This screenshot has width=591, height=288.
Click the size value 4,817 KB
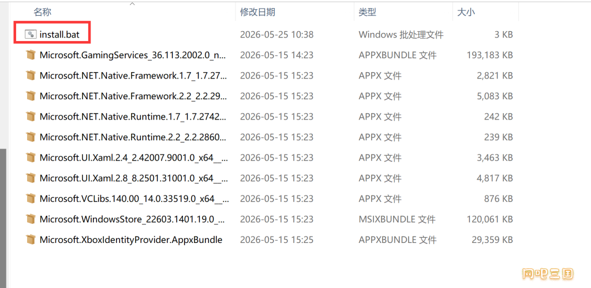(495, 178)
